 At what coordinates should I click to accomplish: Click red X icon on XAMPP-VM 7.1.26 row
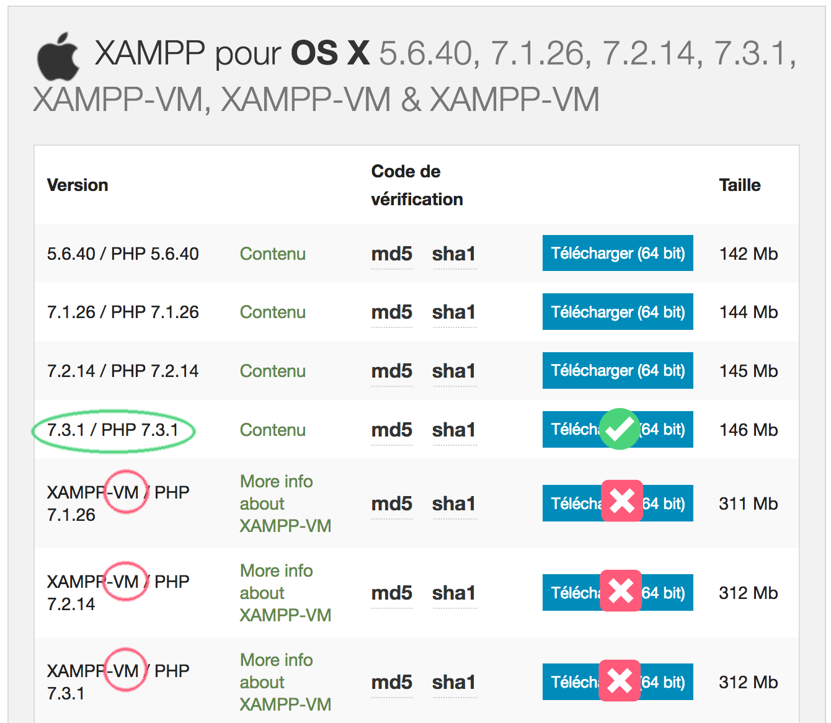click(621, 501)
